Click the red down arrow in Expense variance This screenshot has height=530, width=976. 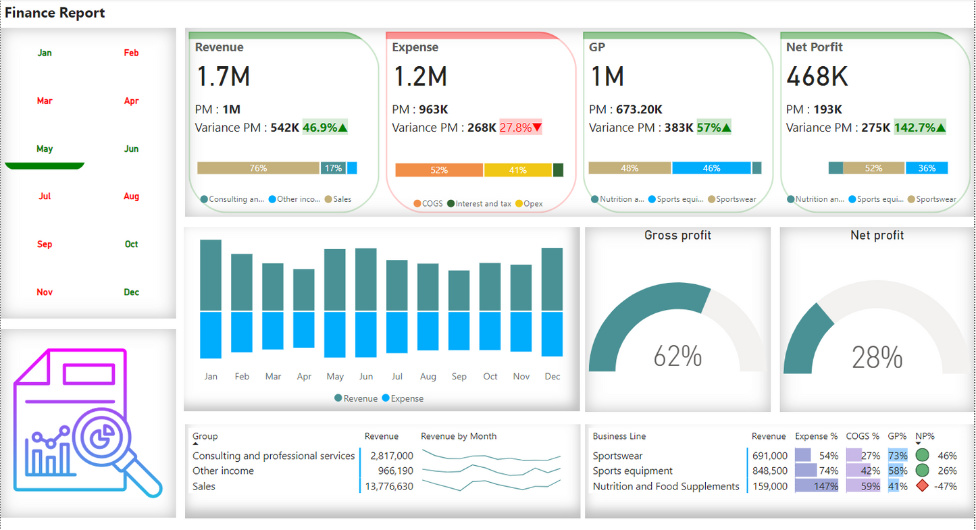click(x=537, y=128)
